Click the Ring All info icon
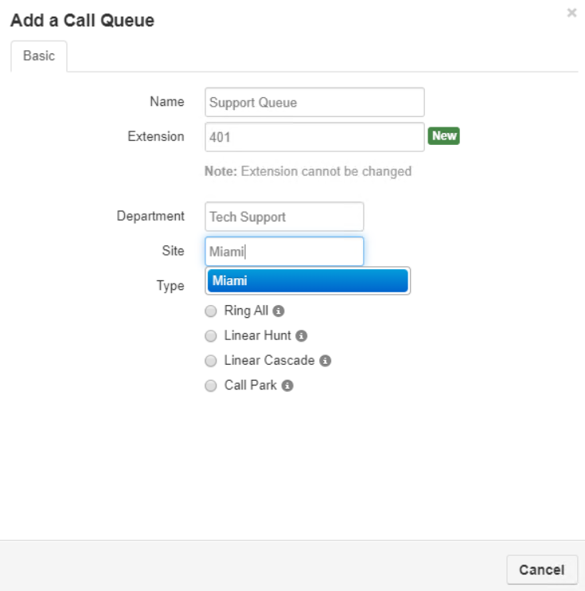Image resolution: width=585 pixels, height=591 pixels. pyautogui.click(x=279, y=311)
